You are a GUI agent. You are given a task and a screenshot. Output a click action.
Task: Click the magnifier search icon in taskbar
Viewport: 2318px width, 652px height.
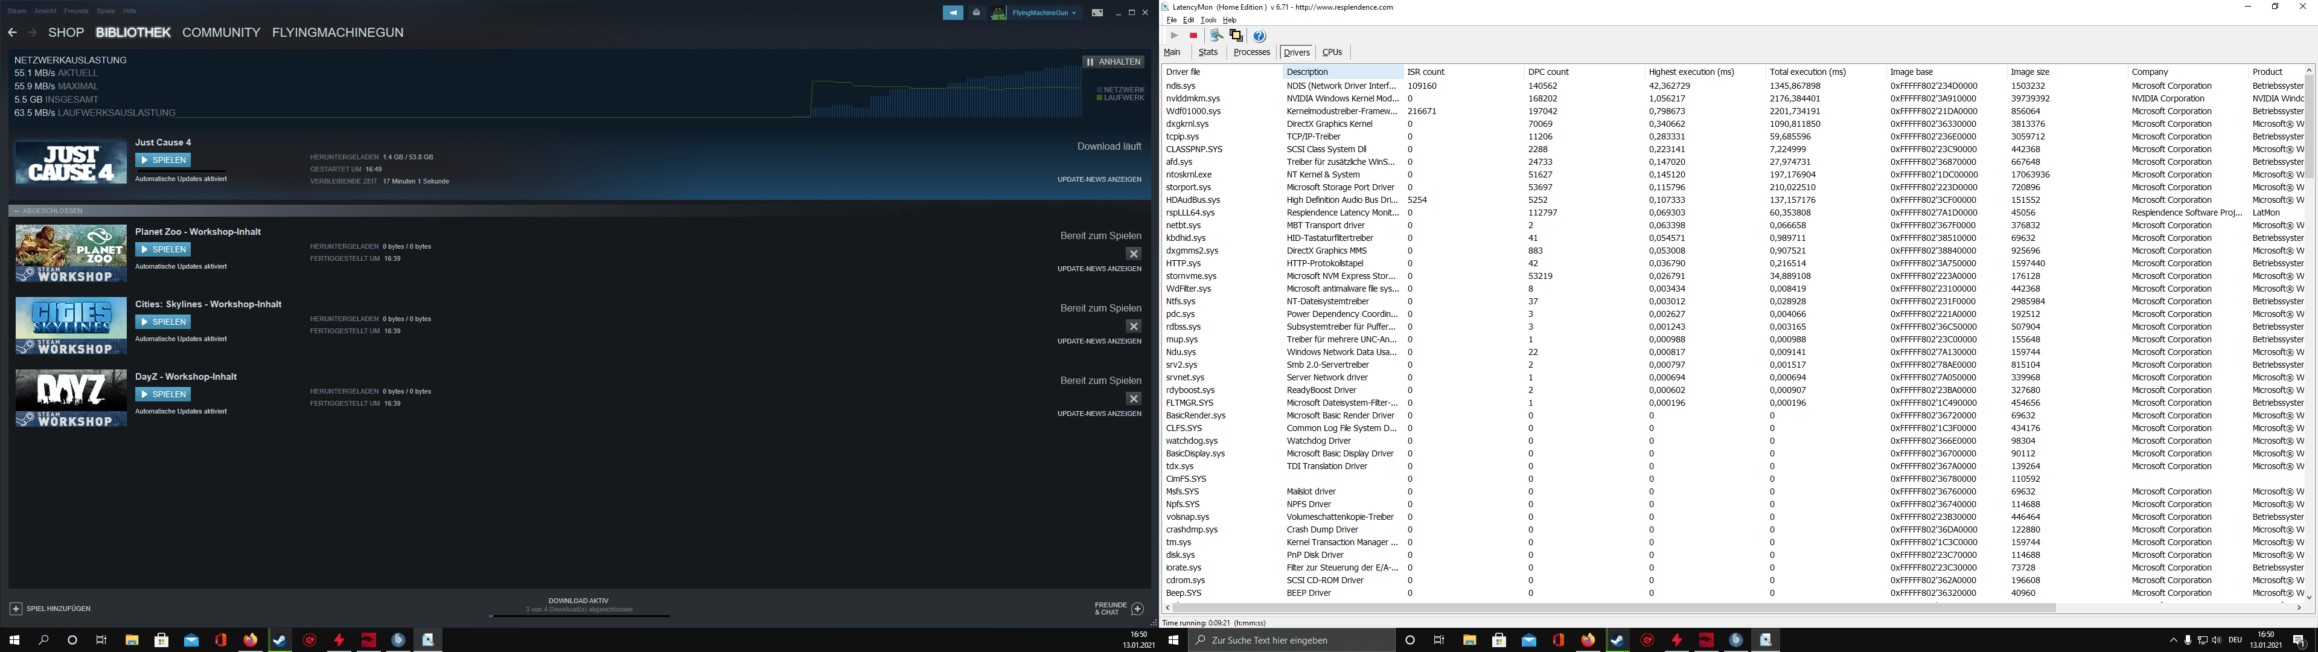[x=43, y=641]
